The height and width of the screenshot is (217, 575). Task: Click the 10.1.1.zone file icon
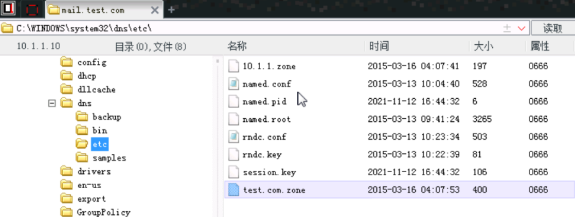233,66
